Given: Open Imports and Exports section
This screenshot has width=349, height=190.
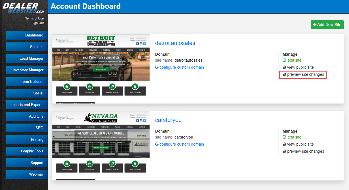Looking at the screenshot, I should tap(27, 105).
